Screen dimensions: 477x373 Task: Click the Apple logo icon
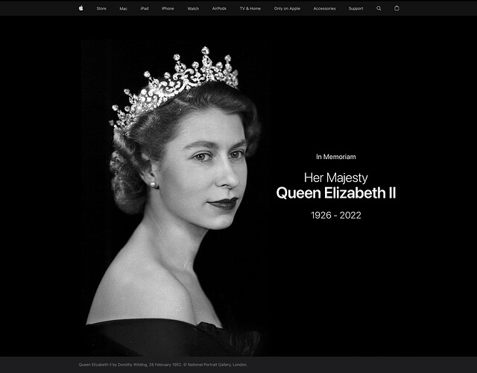coord(81,8)
